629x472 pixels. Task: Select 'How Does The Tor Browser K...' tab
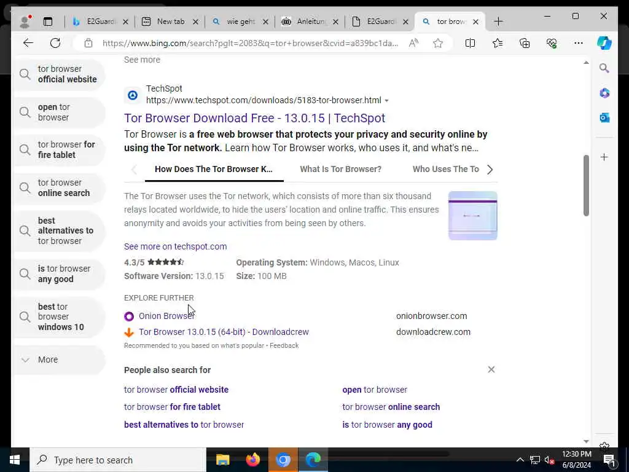214,169
